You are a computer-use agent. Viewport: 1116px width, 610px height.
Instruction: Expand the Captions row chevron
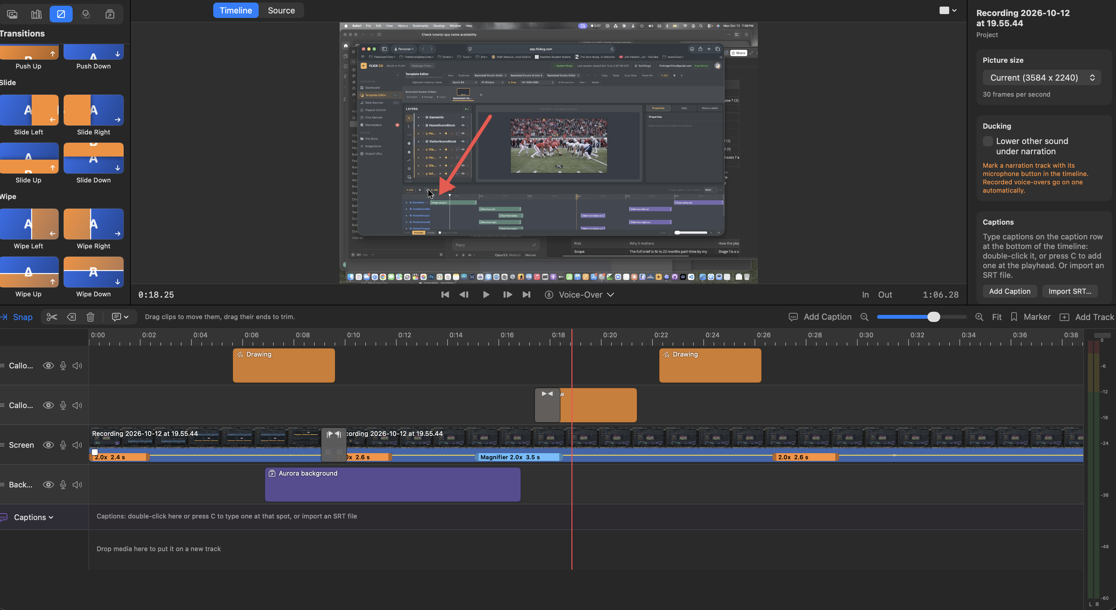coord(51,517)
